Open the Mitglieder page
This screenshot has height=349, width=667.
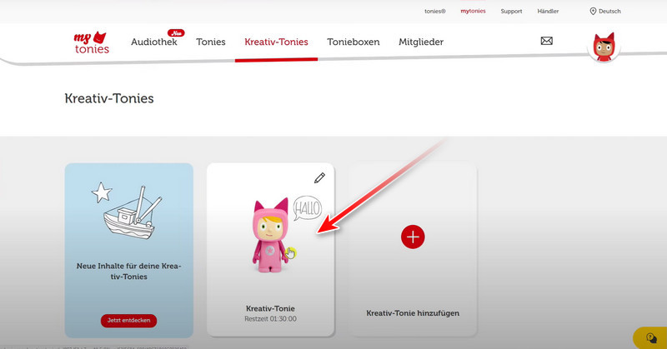421,42
